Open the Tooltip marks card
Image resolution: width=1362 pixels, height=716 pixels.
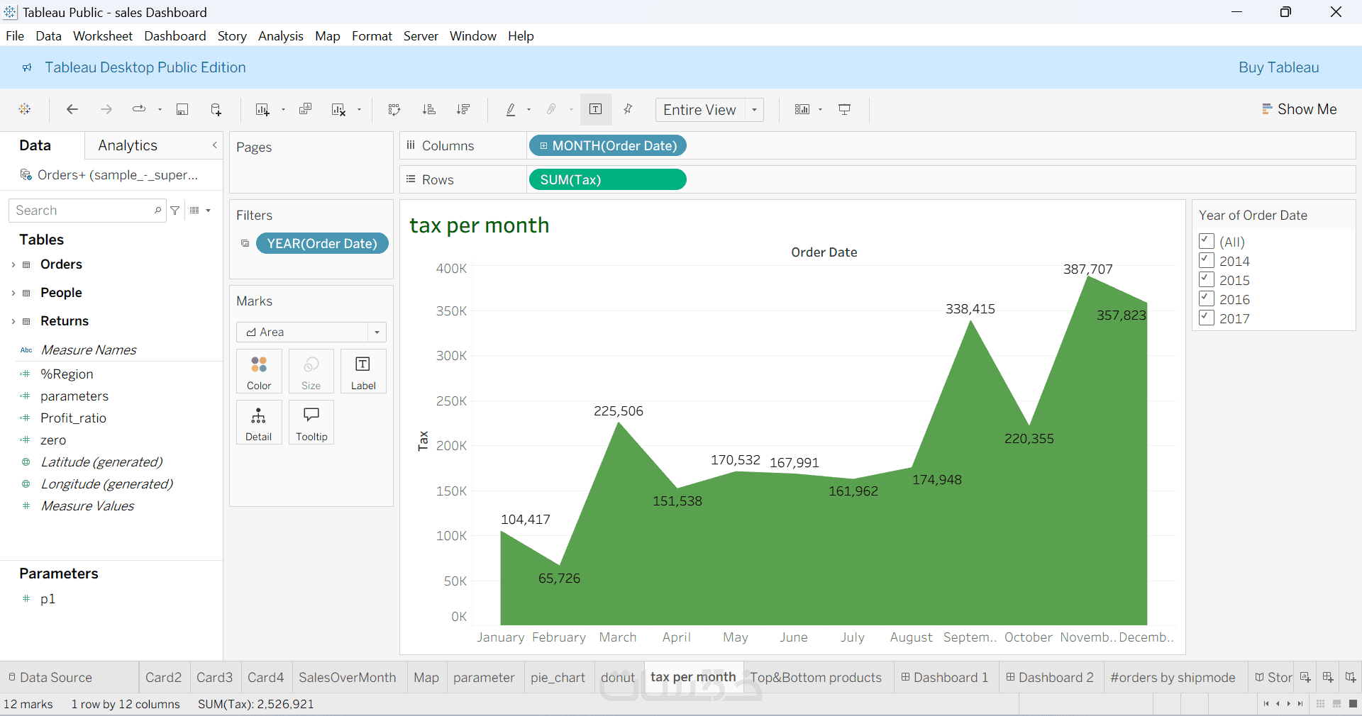311,423
